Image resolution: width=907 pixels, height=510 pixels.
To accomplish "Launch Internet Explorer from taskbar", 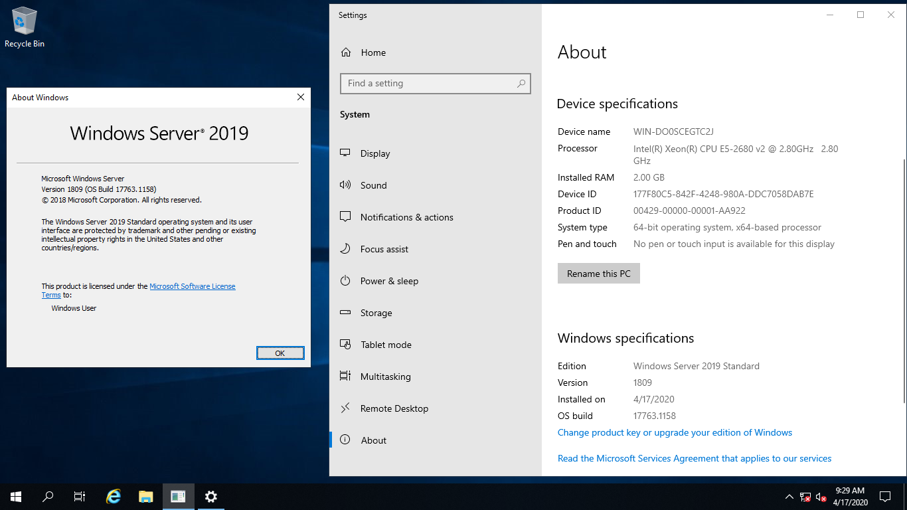I will tap(114, 497).
